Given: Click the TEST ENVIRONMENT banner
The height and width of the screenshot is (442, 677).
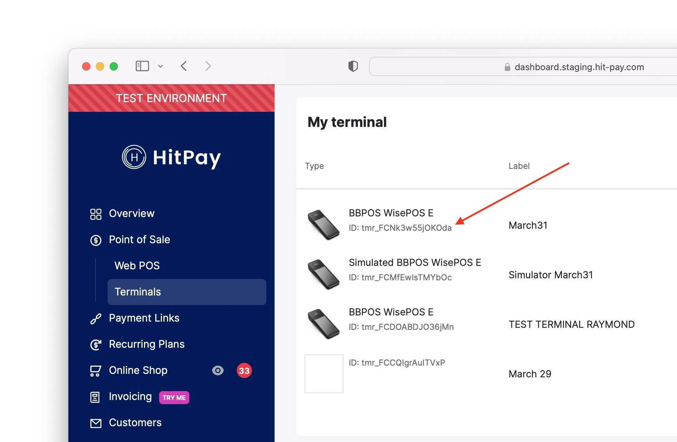Looking at the screenshot, I should coord(171,98).
